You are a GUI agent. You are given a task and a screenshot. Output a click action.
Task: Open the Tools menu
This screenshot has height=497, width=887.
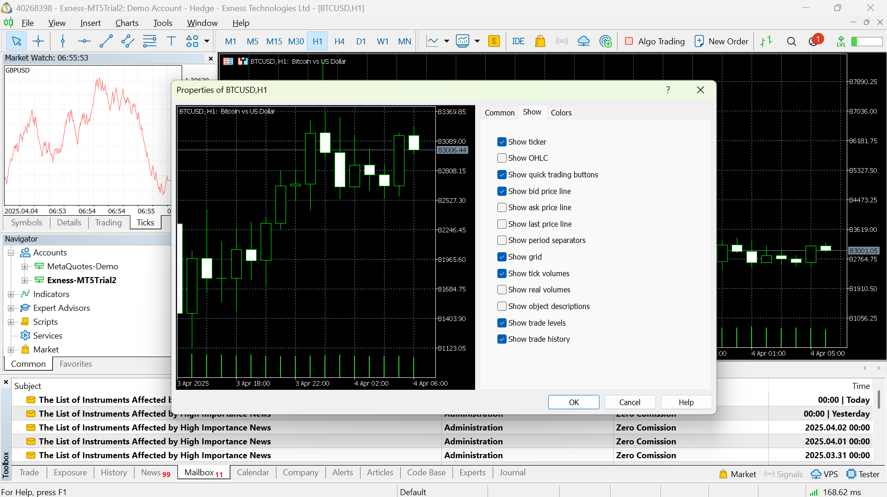[163, 23]
